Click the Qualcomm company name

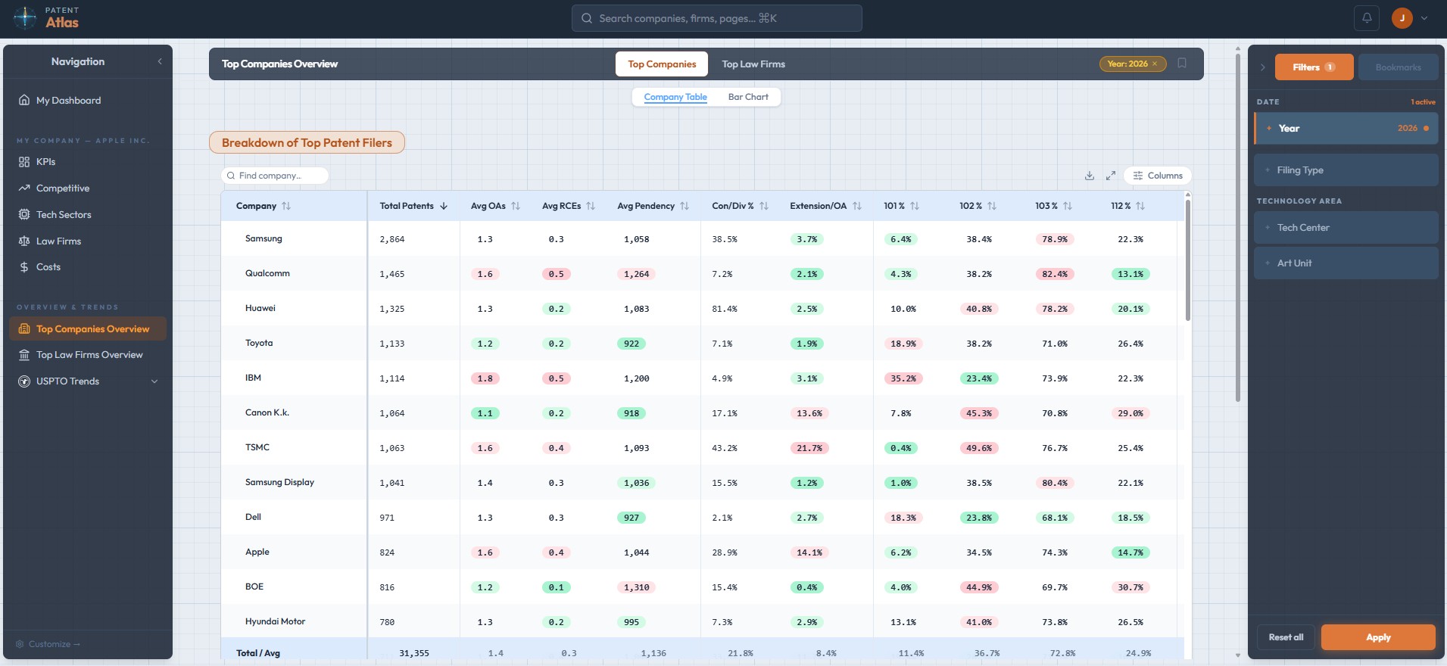tap(267, 273)
